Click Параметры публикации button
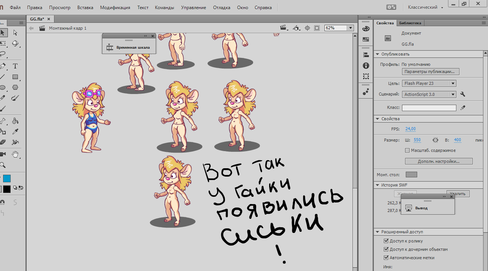The width and height of the screenshot is (488, 271). point(431,72)
